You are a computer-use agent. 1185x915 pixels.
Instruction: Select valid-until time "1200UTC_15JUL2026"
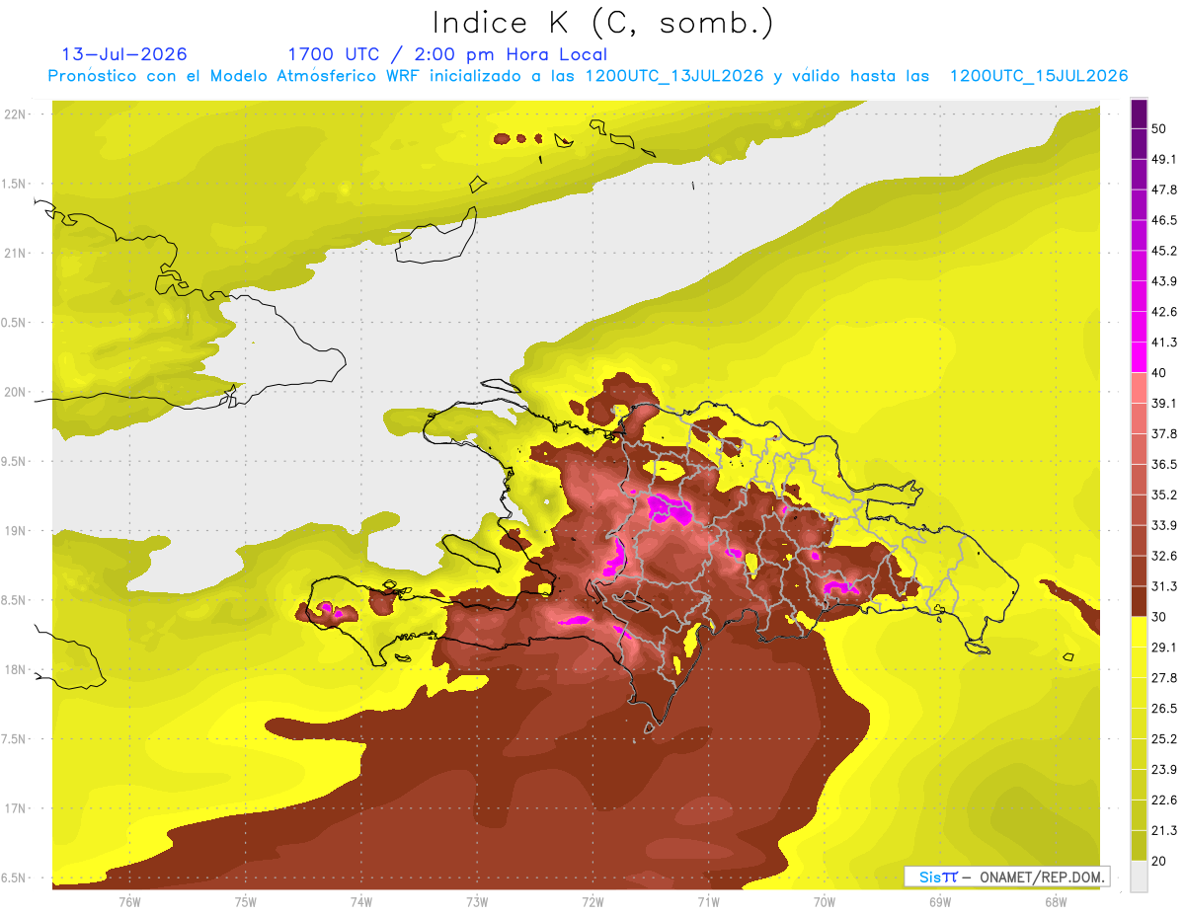tap(1039, 76)
